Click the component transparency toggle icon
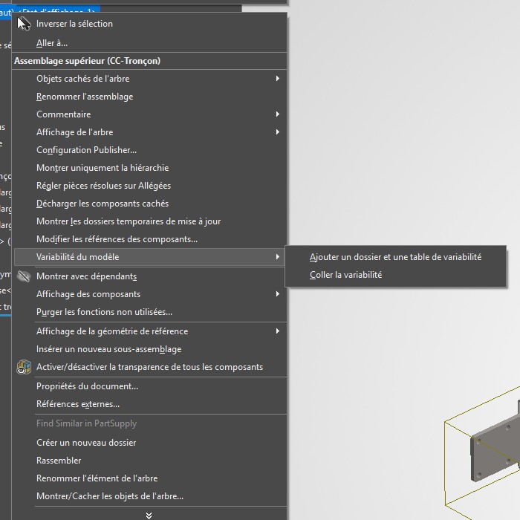 click(x=24, y=367)
